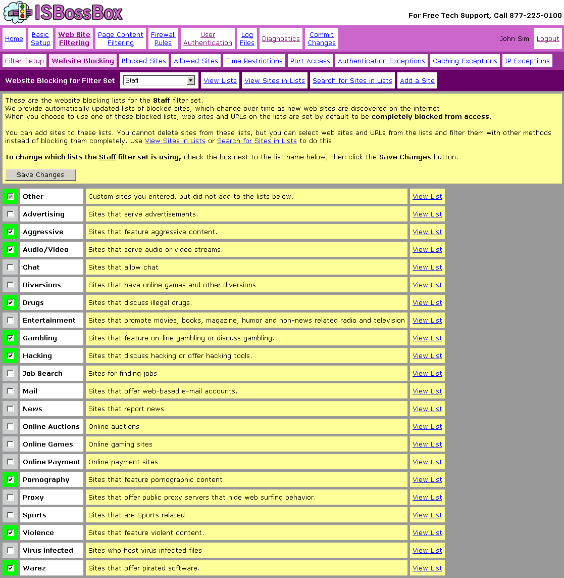Open Search for Sites in Lists
The image size is (564, 578).
click(352, 81)
